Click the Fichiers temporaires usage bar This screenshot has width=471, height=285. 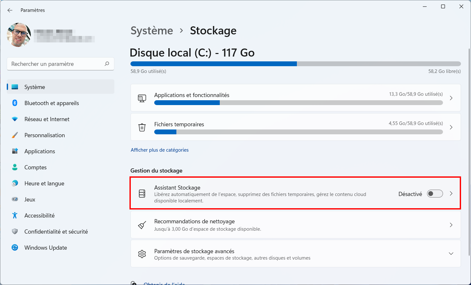point(298,132)
